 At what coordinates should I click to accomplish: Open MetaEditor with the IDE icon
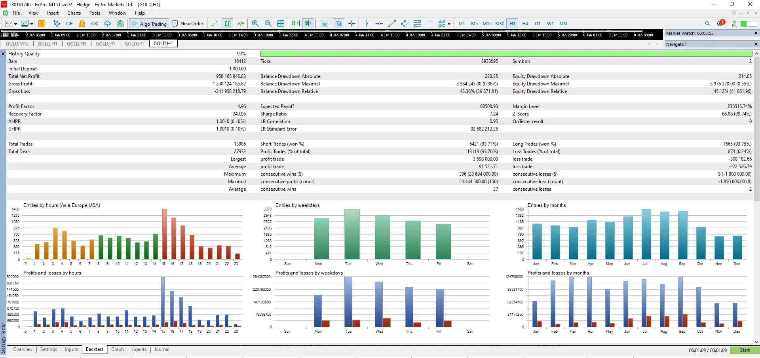point(69,24)
